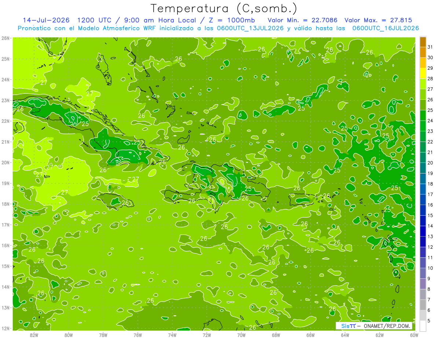Click the '12N' latitude label
Viewport: 440px width, 340px height.
[5, 328]
